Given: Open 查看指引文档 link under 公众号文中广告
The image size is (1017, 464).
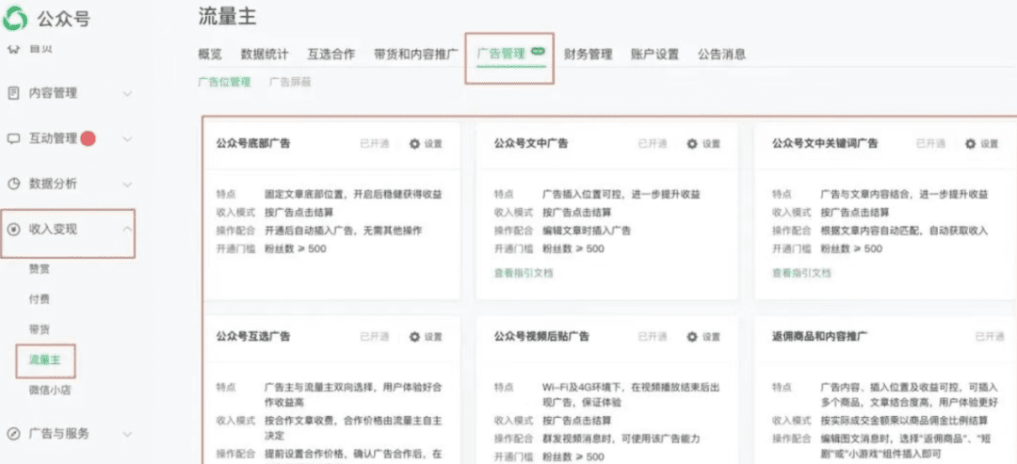Looking at the screenshot, I should tap(524, 273).
